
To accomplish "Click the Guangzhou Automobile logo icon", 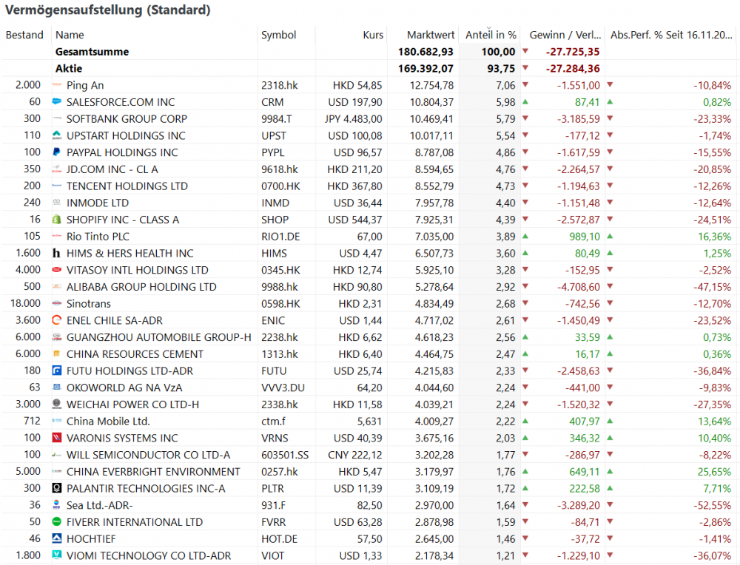I will (57, 337).
